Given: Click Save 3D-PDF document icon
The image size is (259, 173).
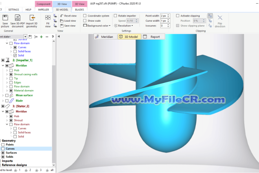Looking at the screenshot, I should click(x=18, y=18).
